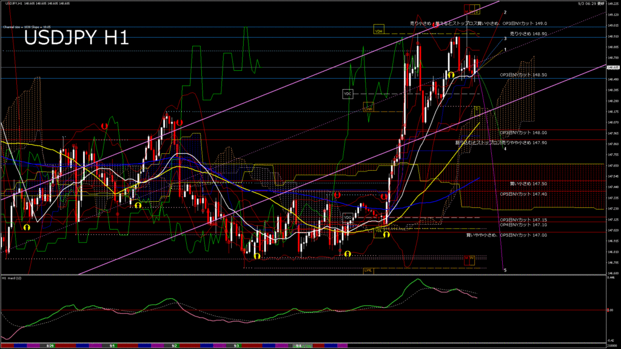Click the 8/29 date marker on timeline
The width and height of the screenshot is (621, 349).
[52, 345]
